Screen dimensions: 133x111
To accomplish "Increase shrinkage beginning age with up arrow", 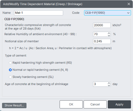I will point(109,83).
